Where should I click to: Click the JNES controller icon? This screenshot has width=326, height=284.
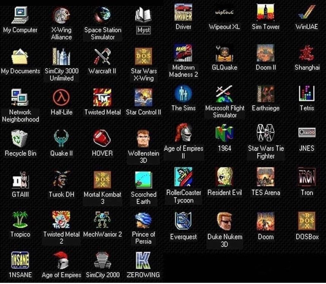click(x=307, y=133)
